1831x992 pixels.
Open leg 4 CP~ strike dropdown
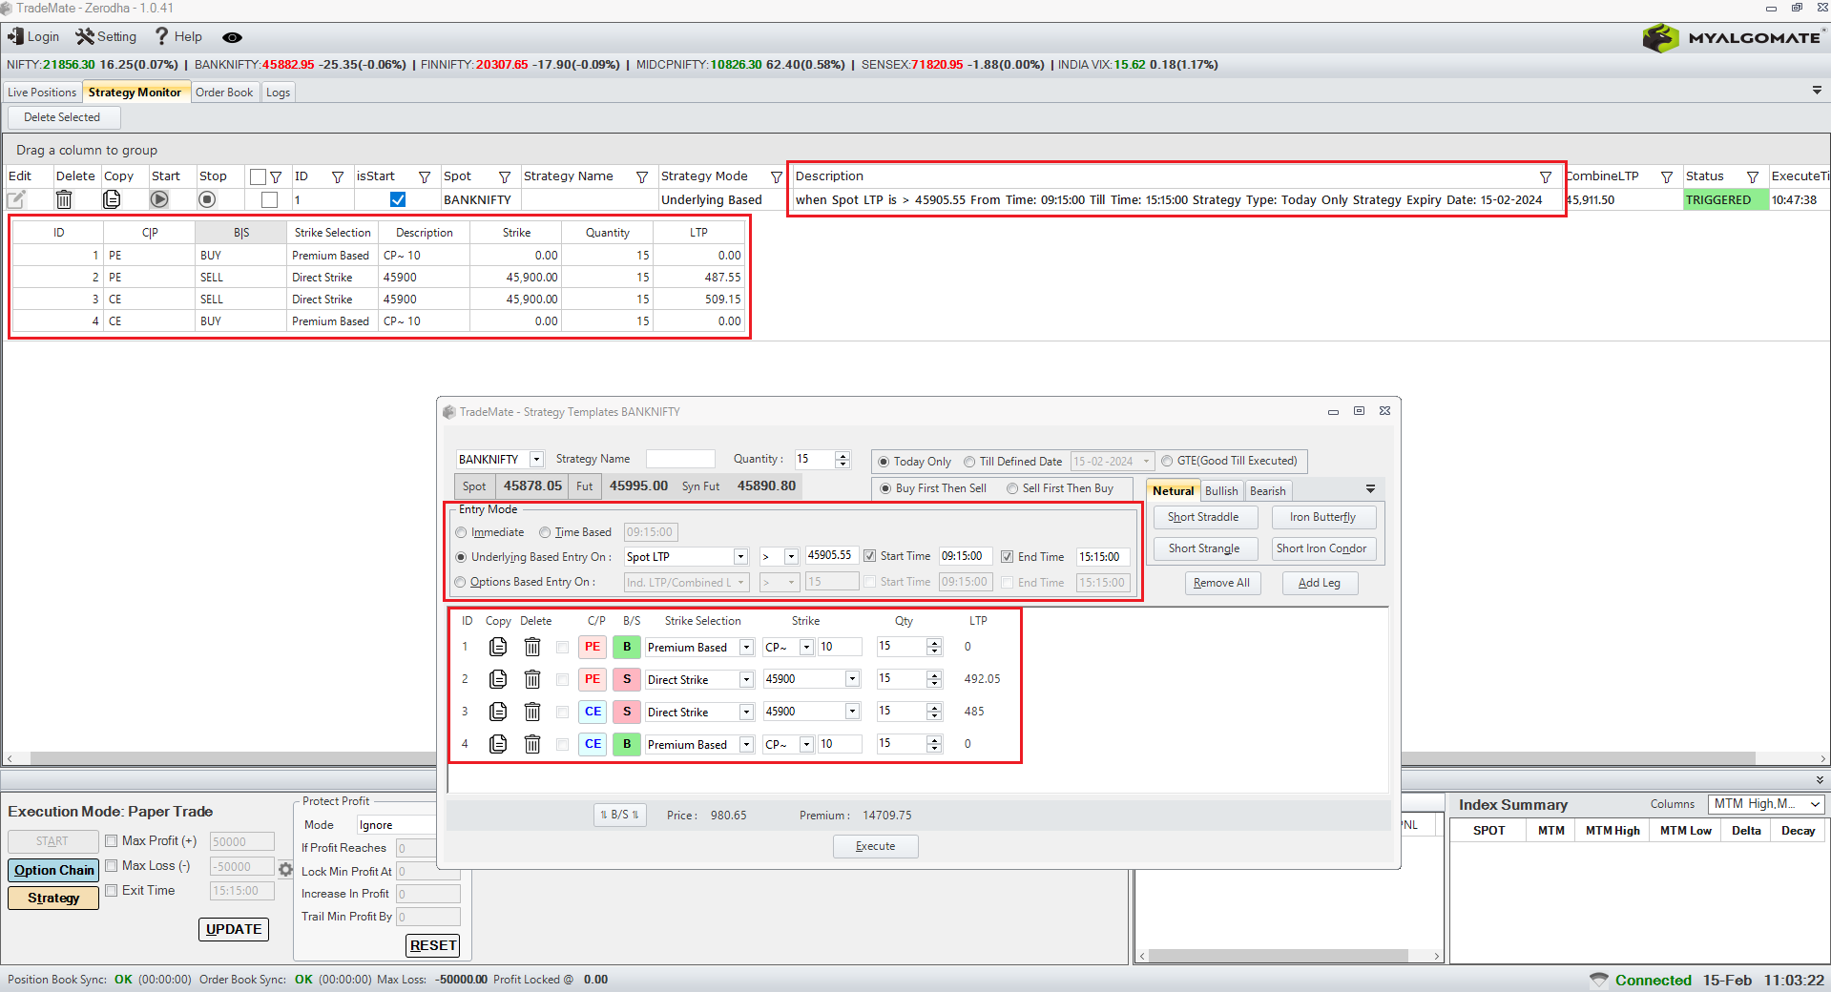(806, 745)
